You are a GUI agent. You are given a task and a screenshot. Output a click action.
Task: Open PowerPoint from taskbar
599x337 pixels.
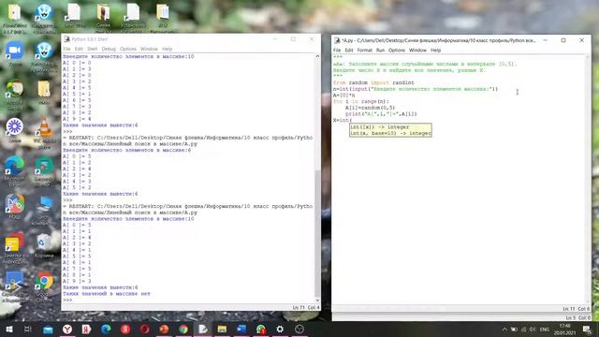coord(164,329)
